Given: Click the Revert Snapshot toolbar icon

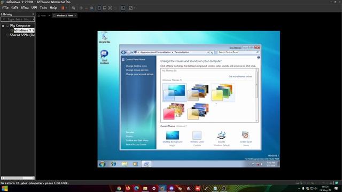Looking at the screenshot, I should [x=87, y=8].
